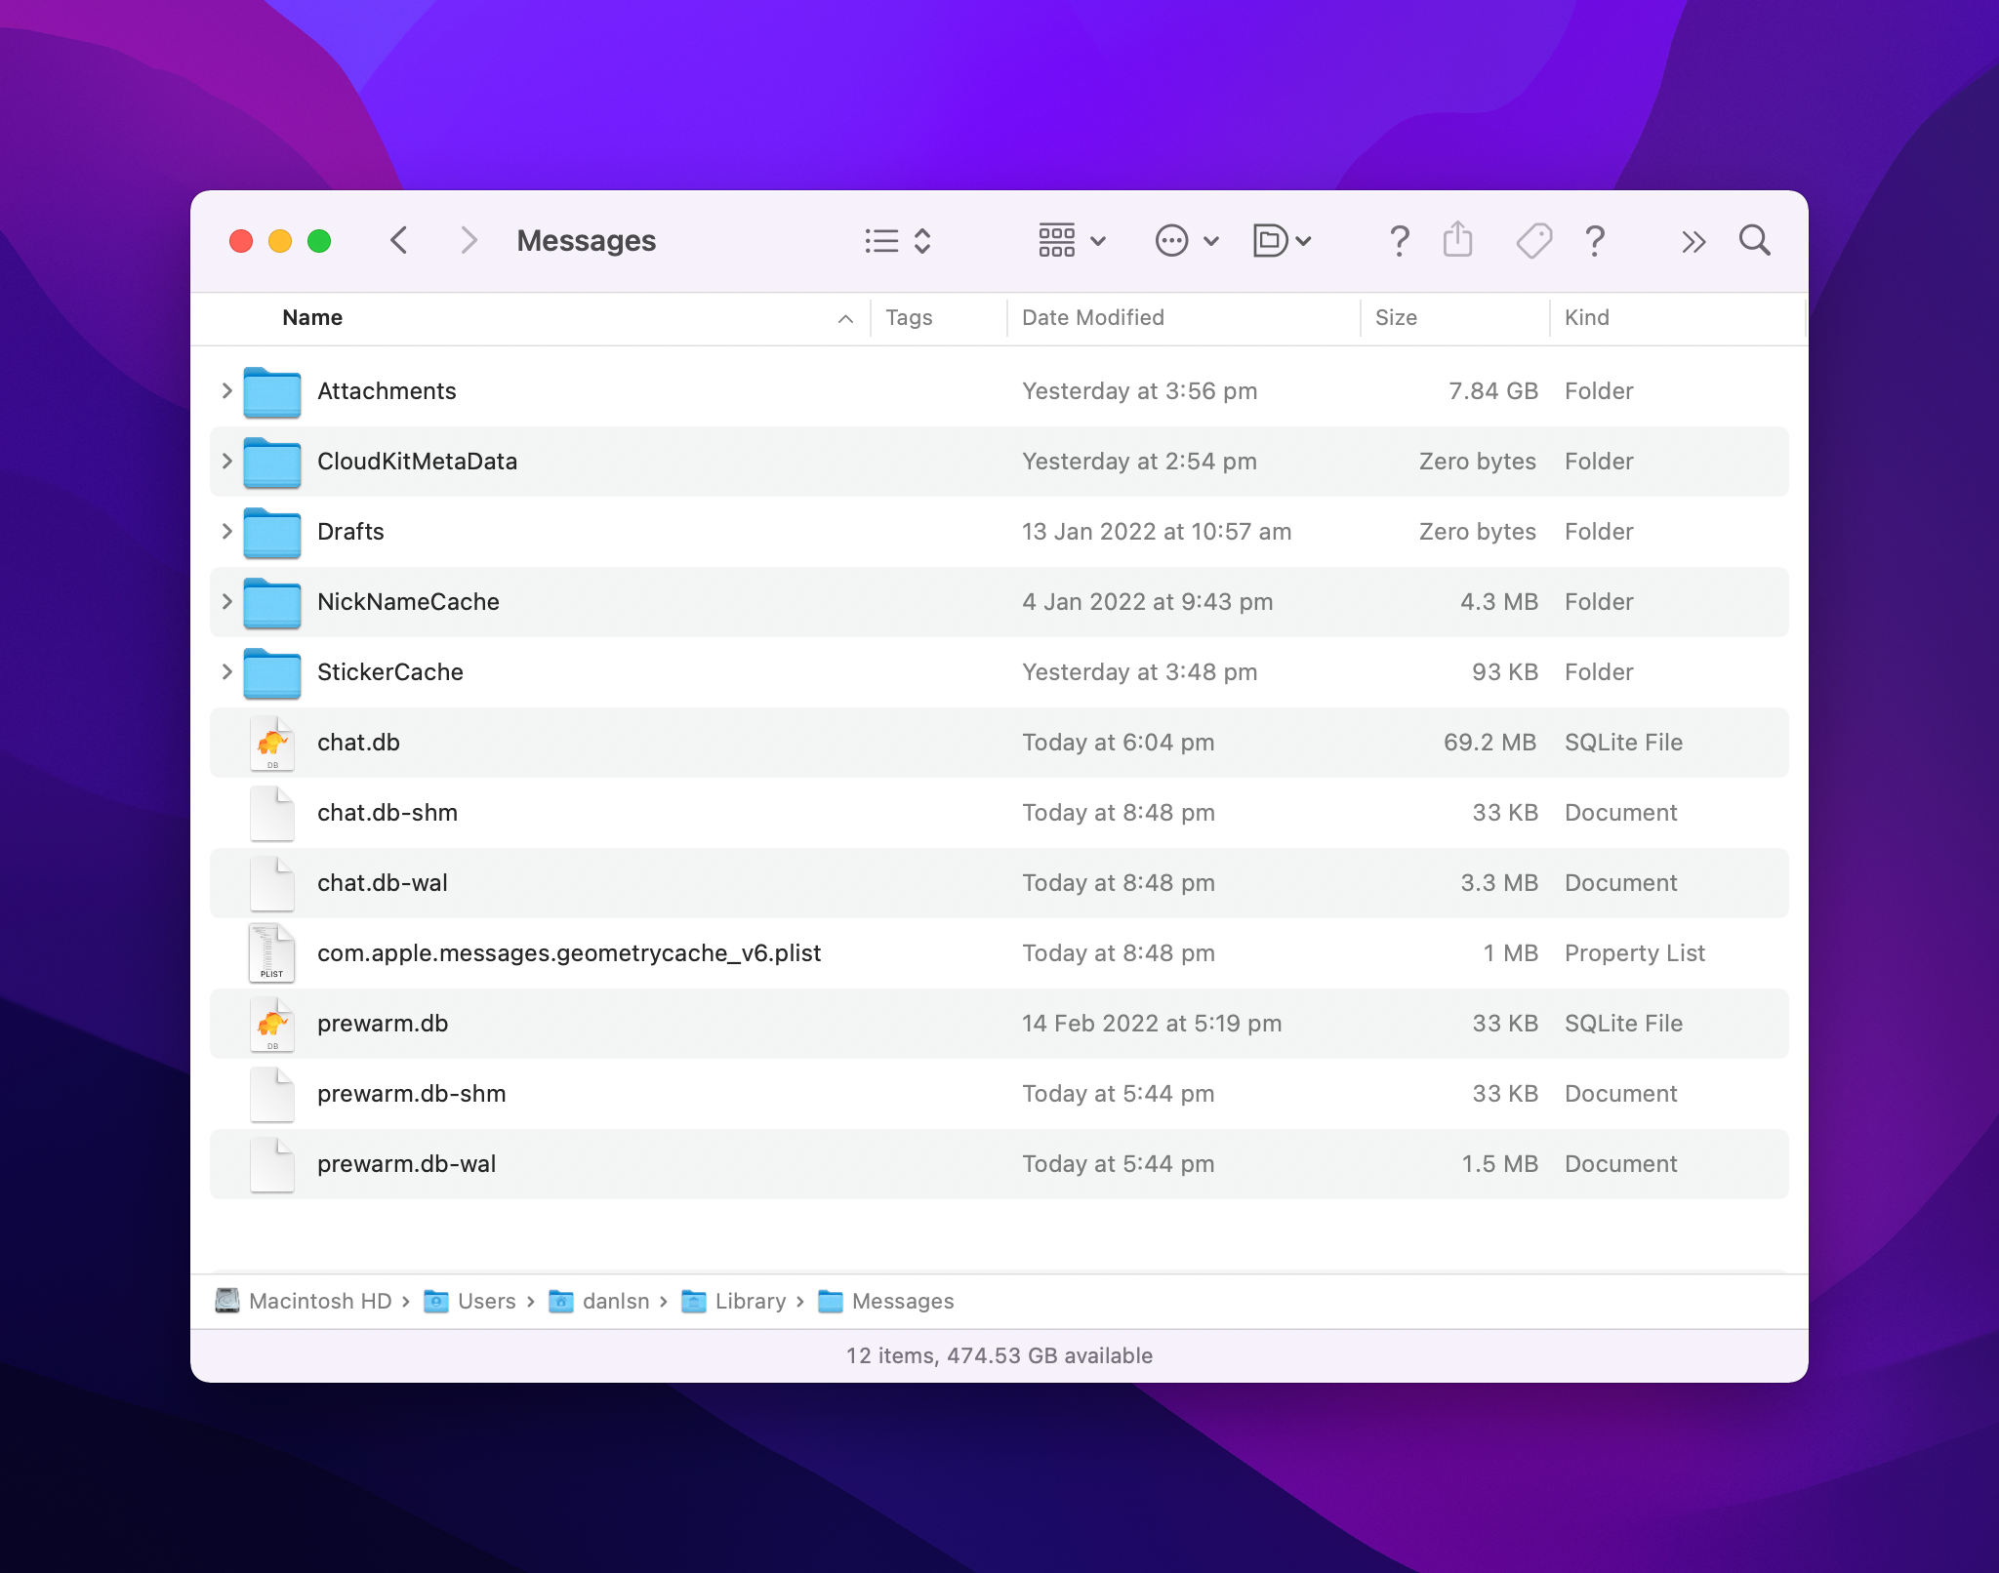Click the forward navigation chevron
1999x1573 pixels.
point(469,240)
